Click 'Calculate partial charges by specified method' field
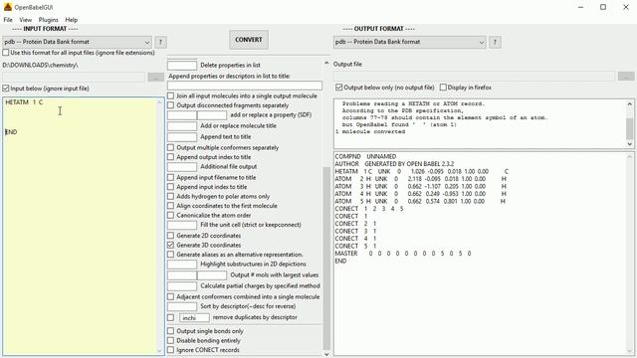637x358 pixels. click(182, 286)
